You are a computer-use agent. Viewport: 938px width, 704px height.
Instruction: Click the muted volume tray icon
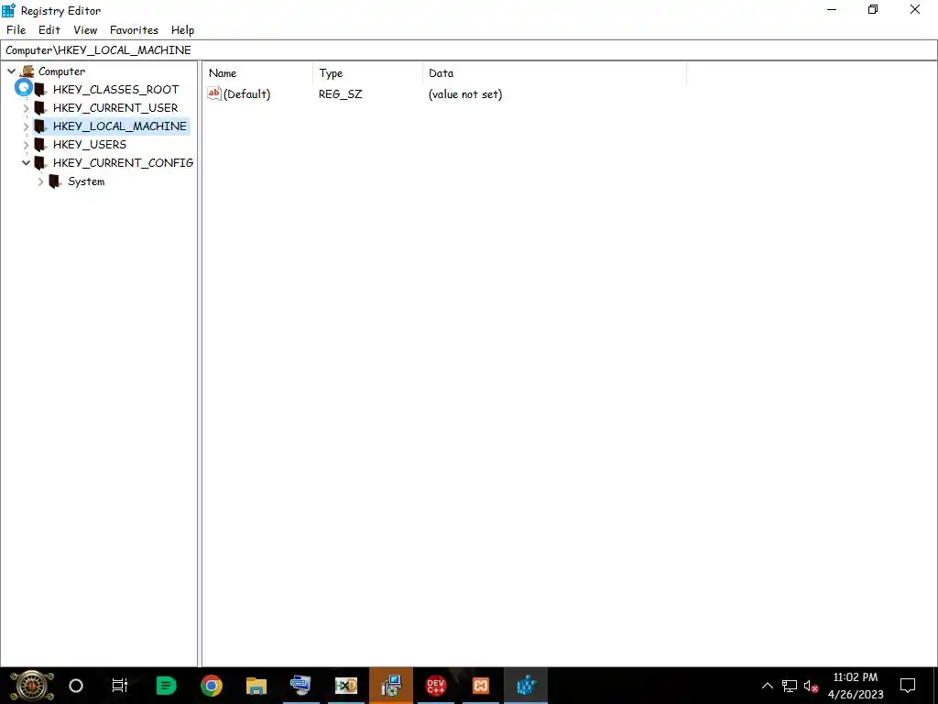point(811,686)
